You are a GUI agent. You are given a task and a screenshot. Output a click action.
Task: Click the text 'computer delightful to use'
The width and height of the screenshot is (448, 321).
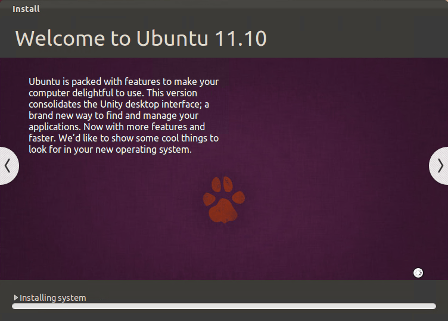point(83,93)
